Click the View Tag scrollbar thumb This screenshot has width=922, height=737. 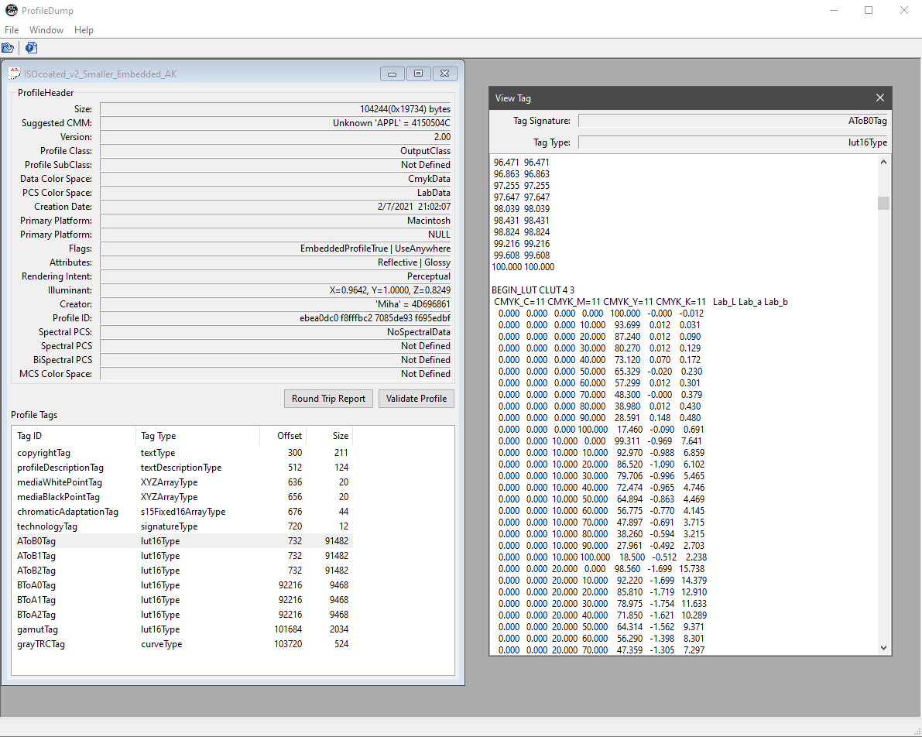point(883,203)
